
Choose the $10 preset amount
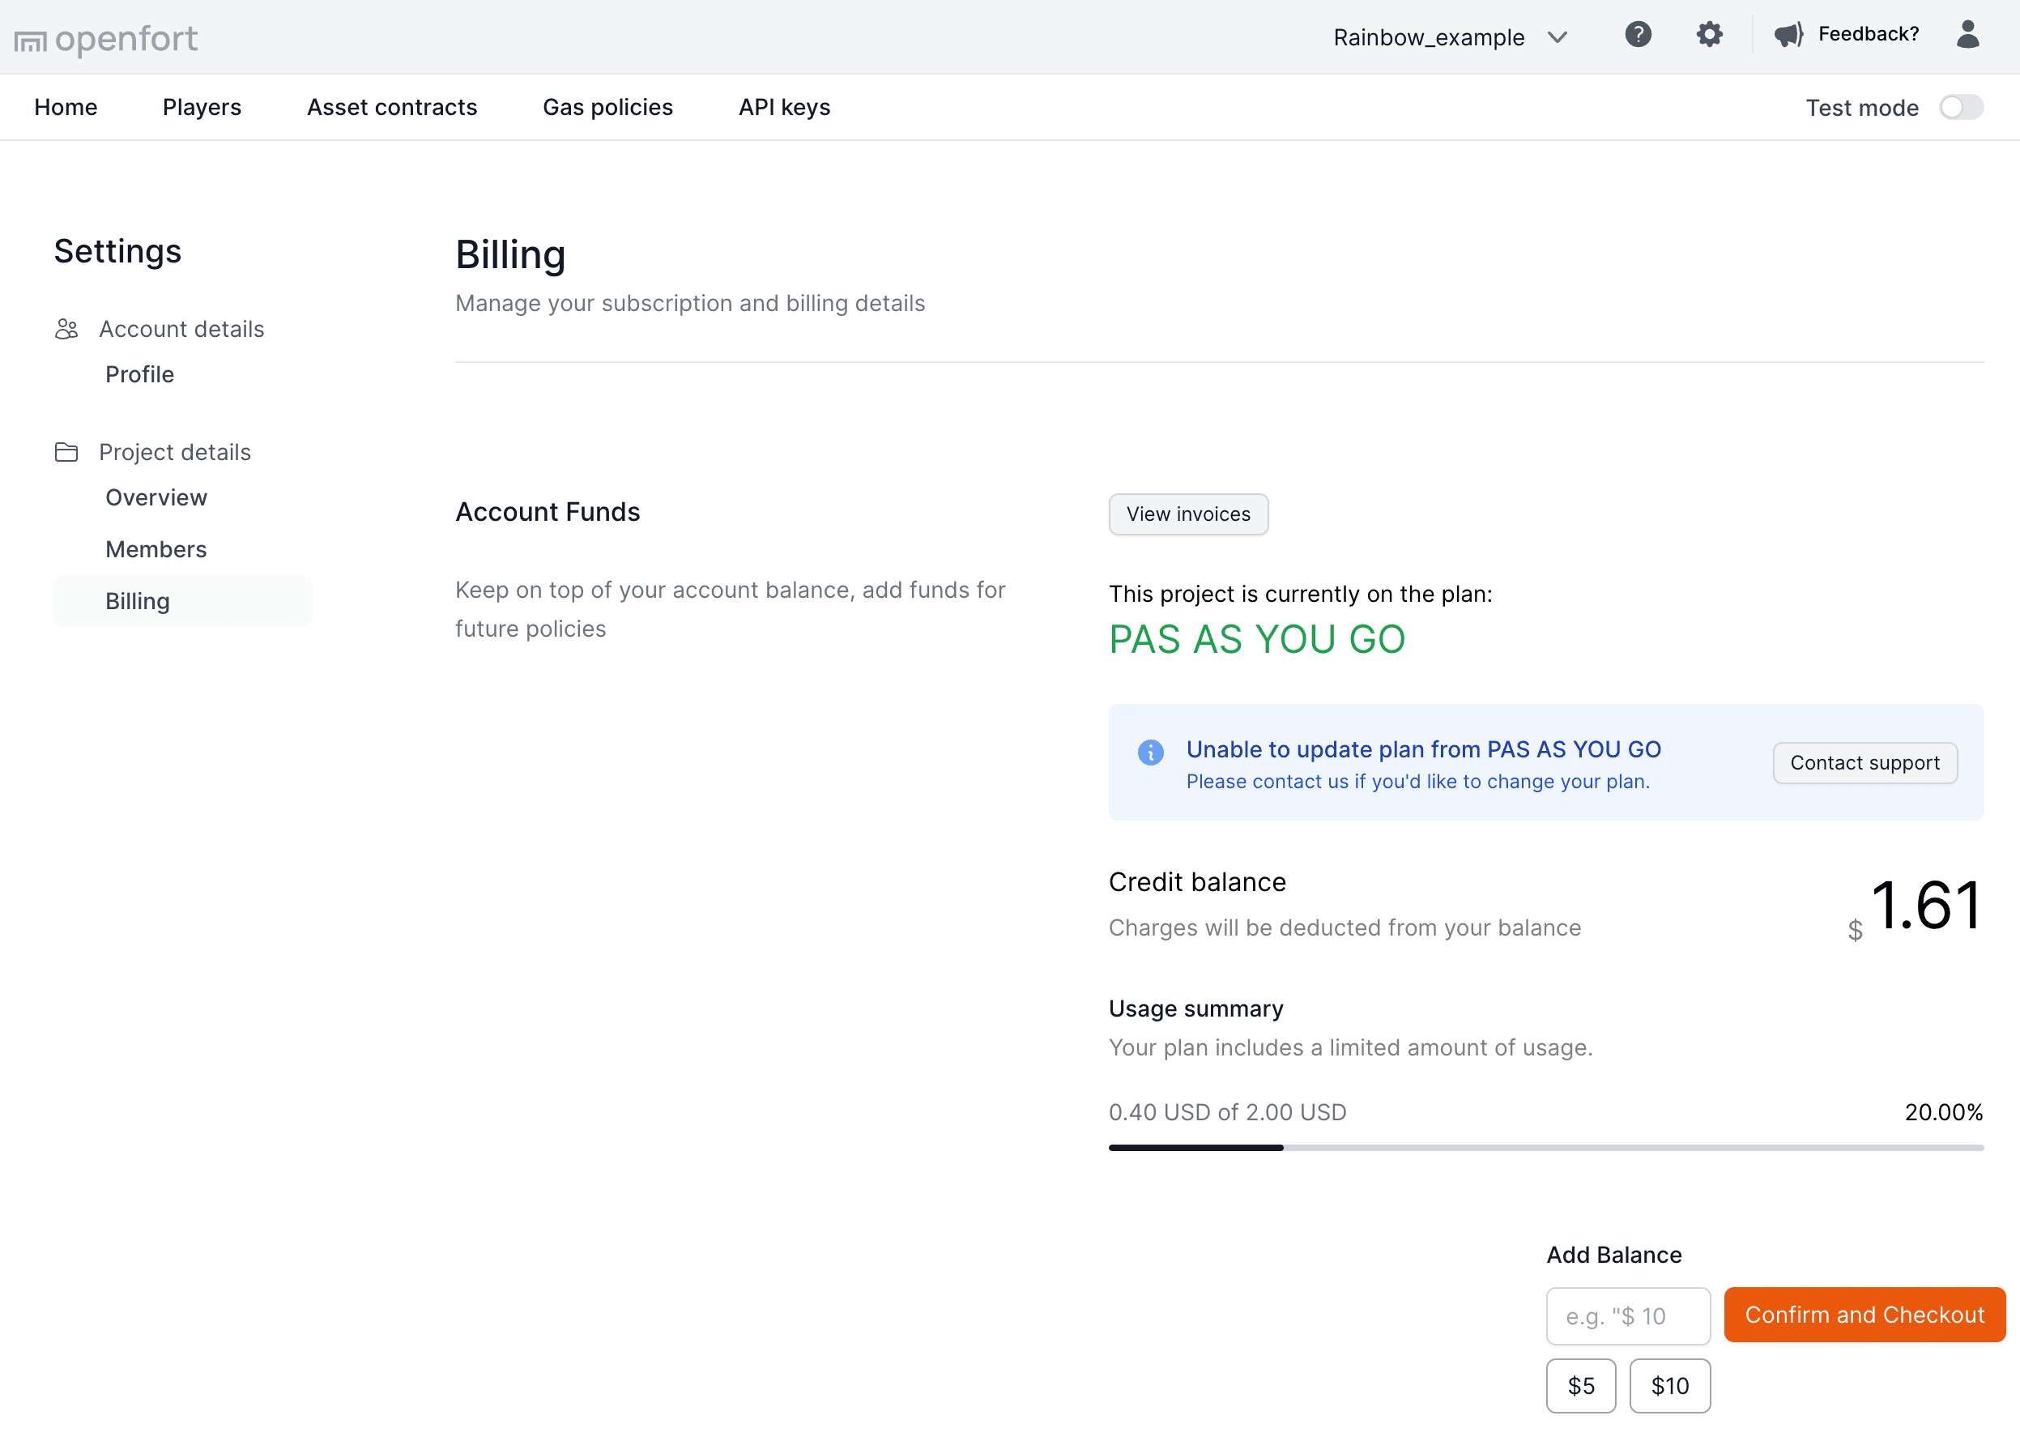tap(1668, 1386)
